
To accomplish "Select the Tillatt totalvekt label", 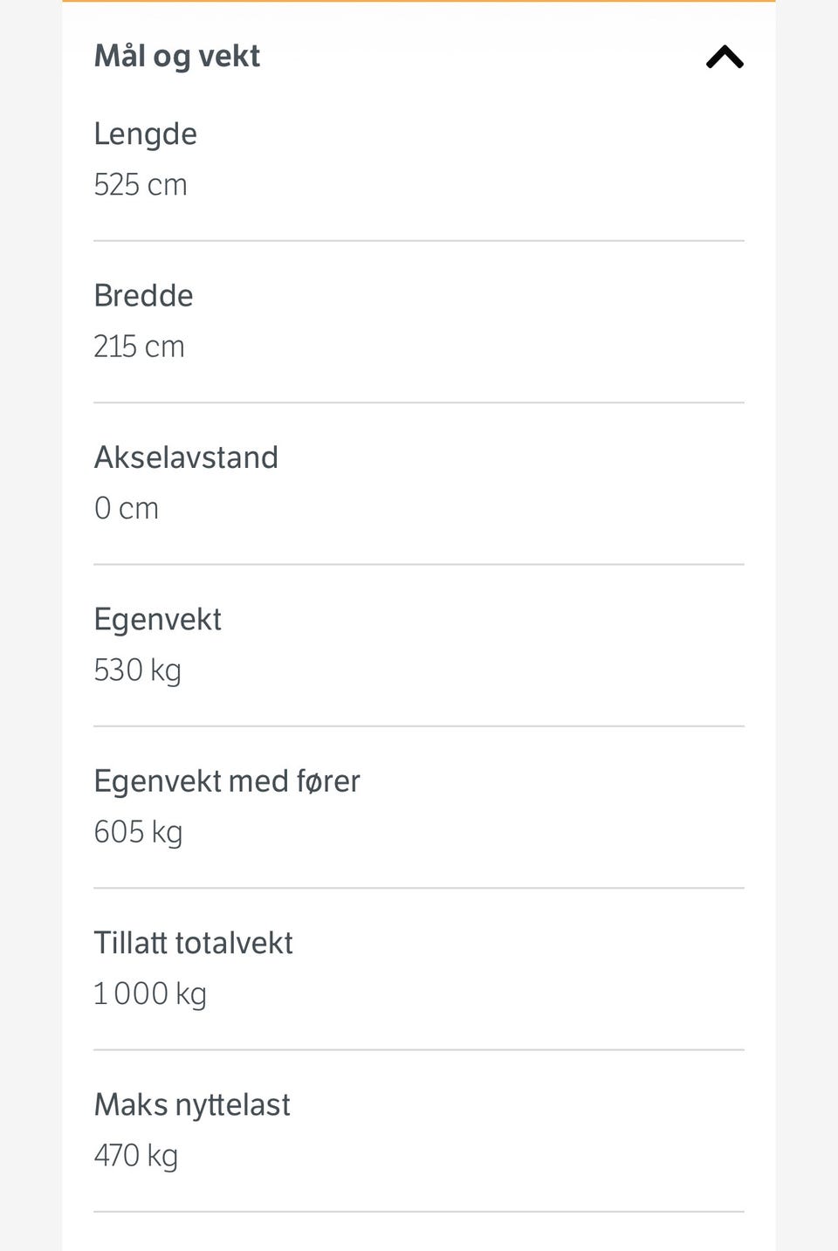I will click(x=193, y=943).
